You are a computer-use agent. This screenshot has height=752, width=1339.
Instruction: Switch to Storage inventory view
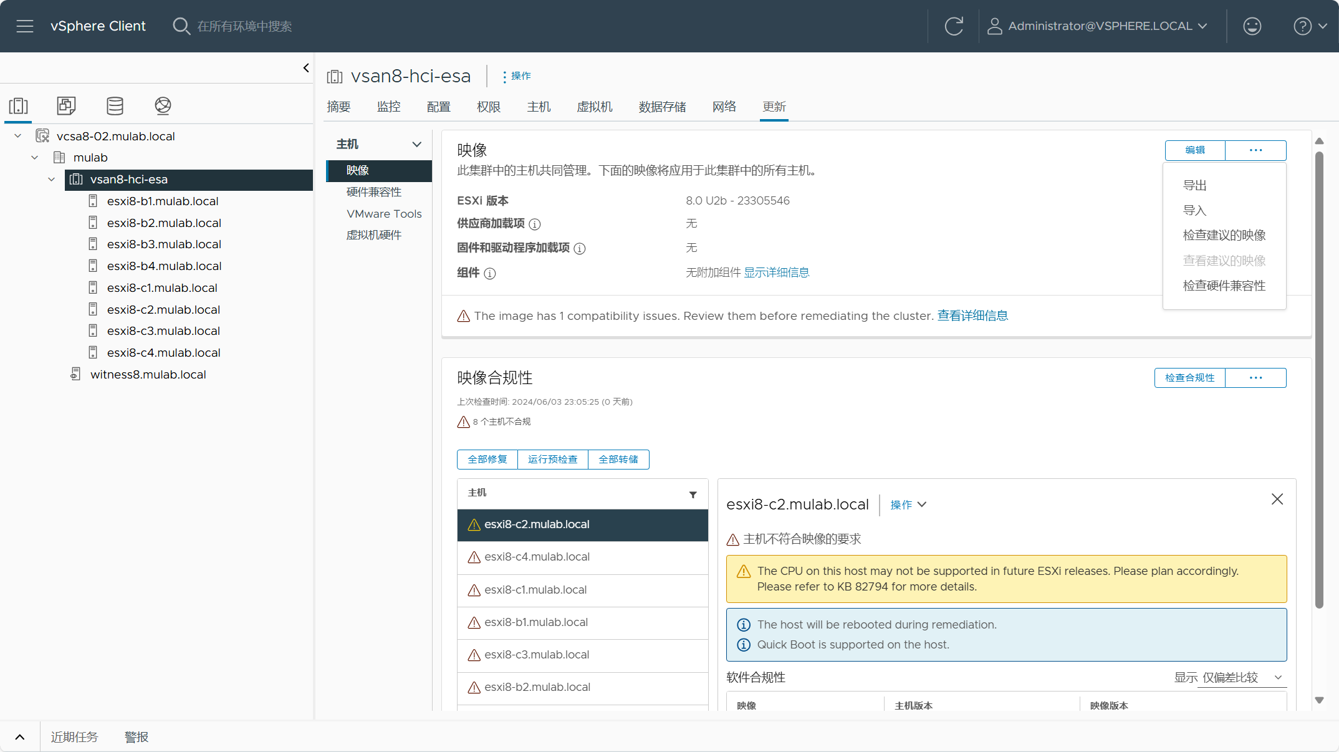click(115, 106)
